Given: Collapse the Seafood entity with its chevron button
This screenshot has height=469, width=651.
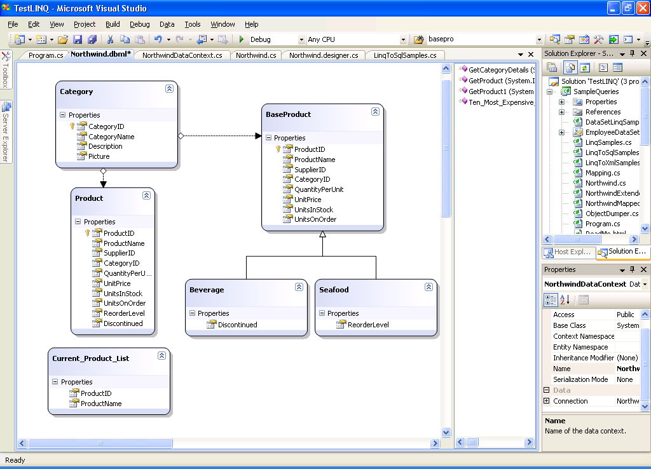Looking at the screenshot, I should pyautogui.click(x=429, y=287).
